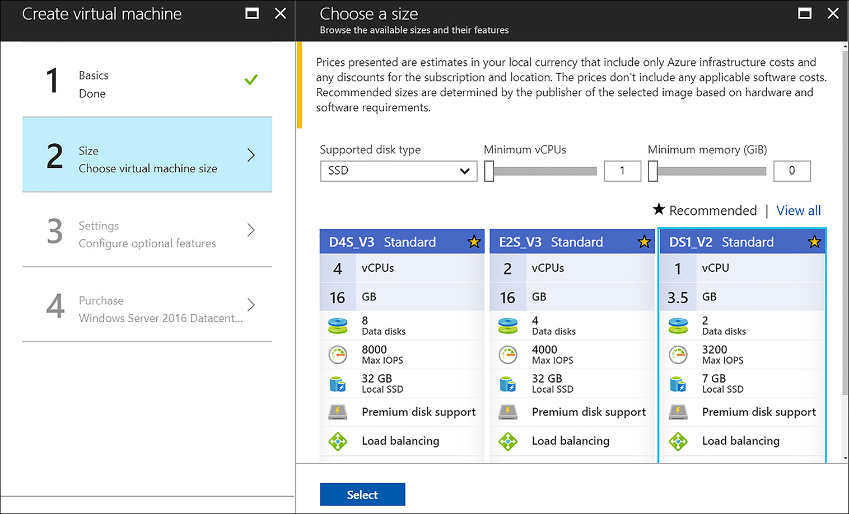This screenshot has height=514, width=849.
Task: Click the Max IOPS gauge icon in E2S_V3 card
Action: pyautogui.click(x=508, y=355)
